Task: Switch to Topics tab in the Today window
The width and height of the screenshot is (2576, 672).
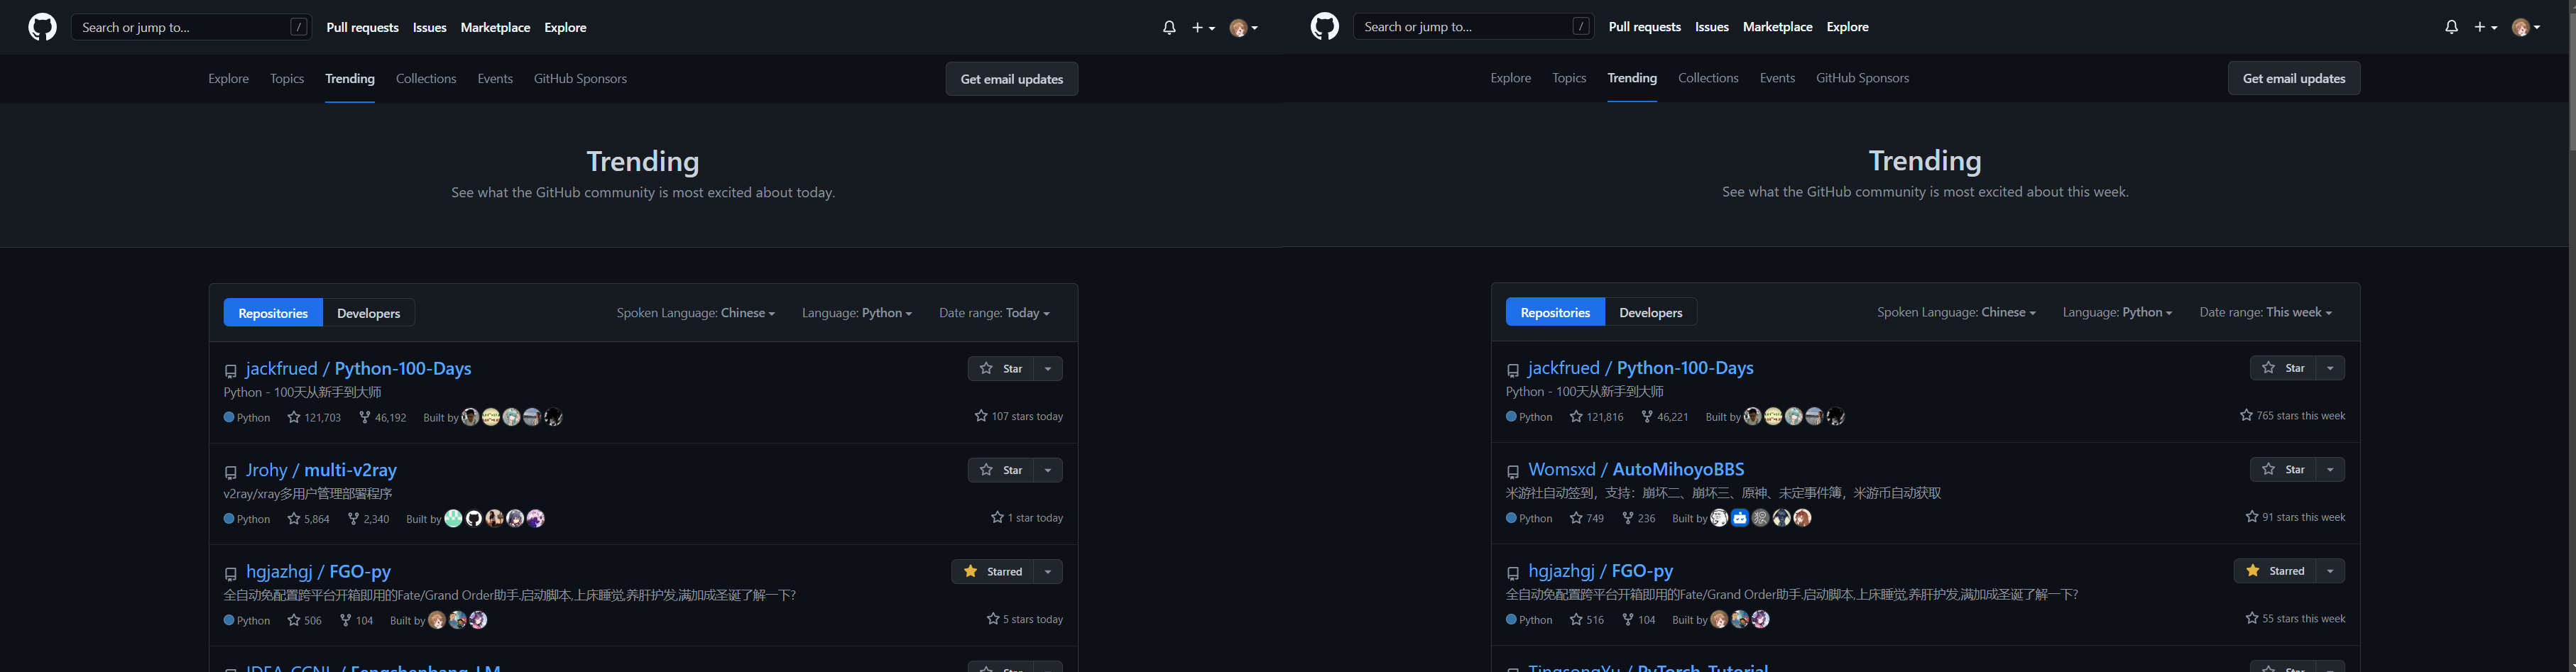Action: tap(287, 79)
